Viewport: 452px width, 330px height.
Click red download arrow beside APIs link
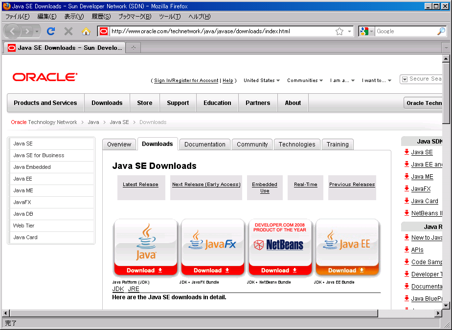407,249
